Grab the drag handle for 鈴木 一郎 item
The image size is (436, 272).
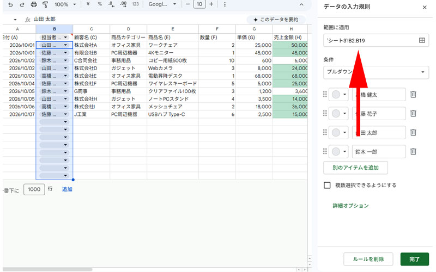[x=325, y=151]
